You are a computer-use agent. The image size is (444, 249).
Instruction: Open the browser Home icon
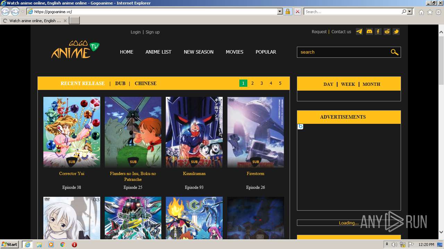(421, 12)
